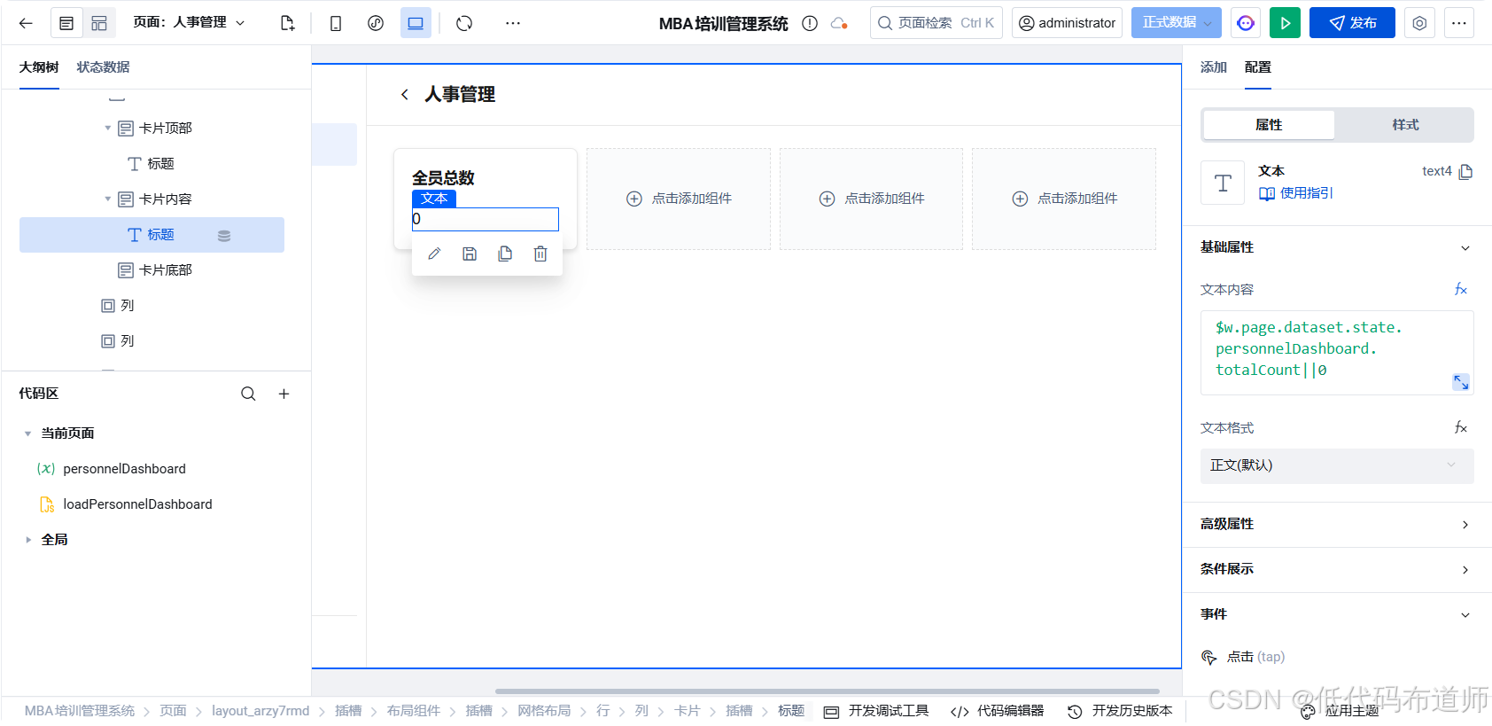Open the 正式数据 dropdown

coord(1176,23)
